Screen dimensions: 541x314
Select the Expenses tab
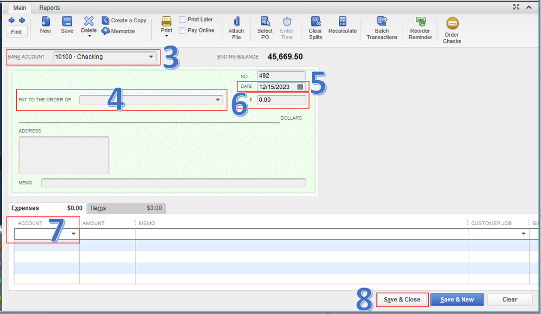(47, 208)
